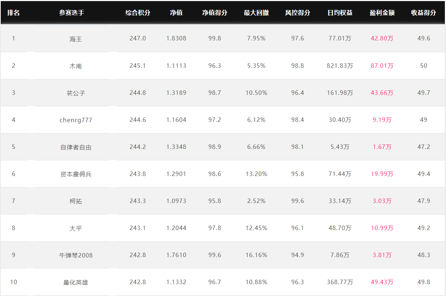This screenshot has height=296, width=446.
Task: Click the 87.01万 profit amount
Action: pyautogui.click(x=382, y=66)
